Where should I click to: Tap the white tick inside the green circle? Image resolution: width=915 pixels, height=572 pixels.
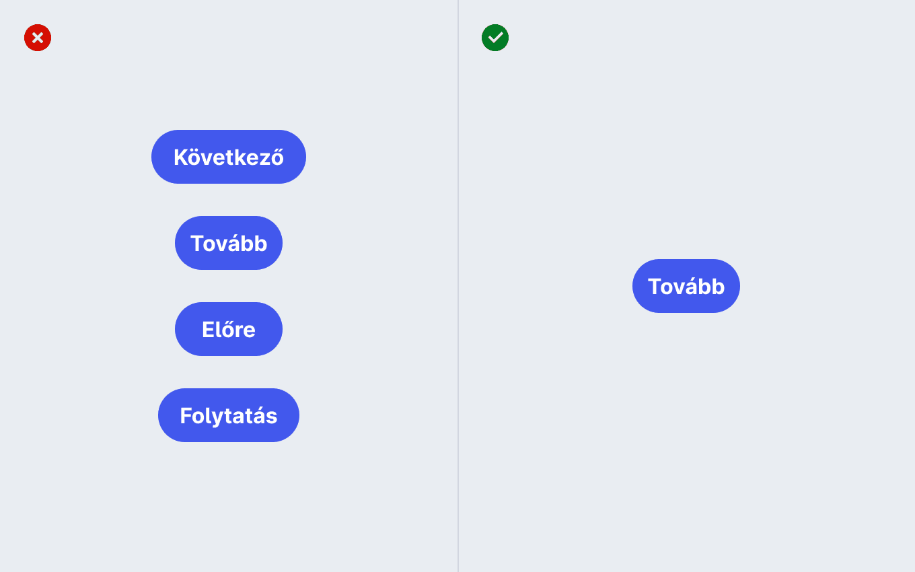point(495,38)
